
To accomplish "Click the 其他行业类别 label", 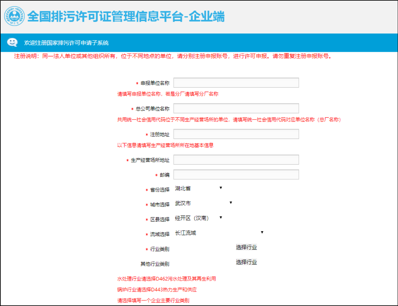I will click(155, 264).
